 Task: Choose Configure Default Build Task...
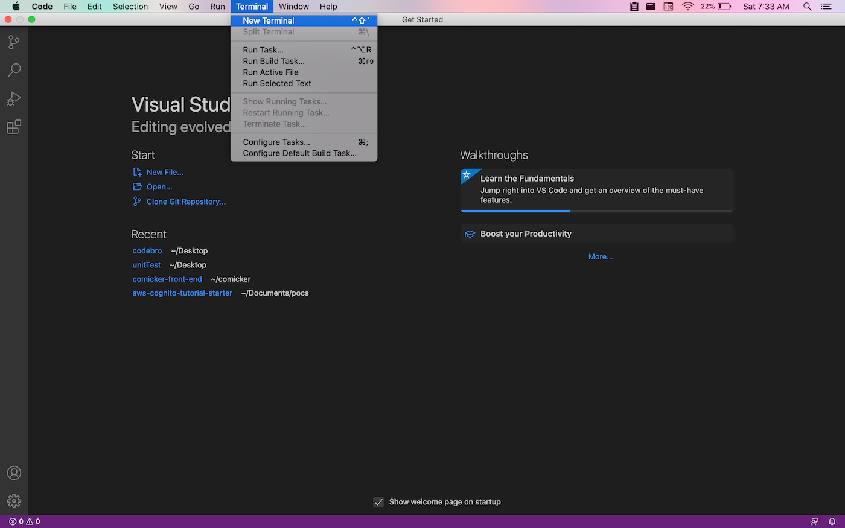[304, 153]
